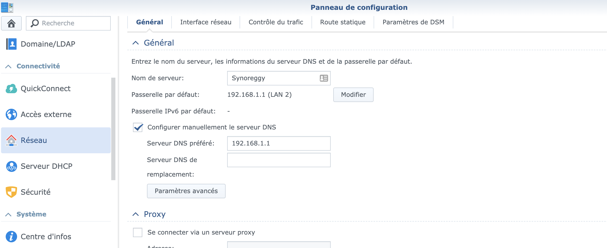Open the Contrôle du trafic tab

[276, 22]
